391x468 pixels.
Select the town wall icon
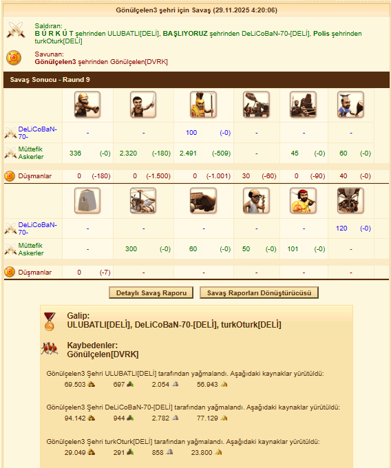[x=87, y=200]
